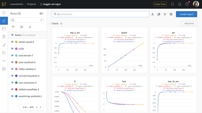The height and width of the screenshot is (113, 202).
Task: Open the help question mark icon
Action: coord(187,4)
